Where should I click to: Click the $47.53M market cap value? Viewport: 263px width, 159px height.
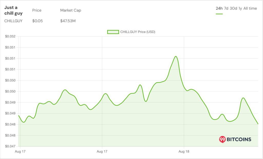[x=68, y=21]
